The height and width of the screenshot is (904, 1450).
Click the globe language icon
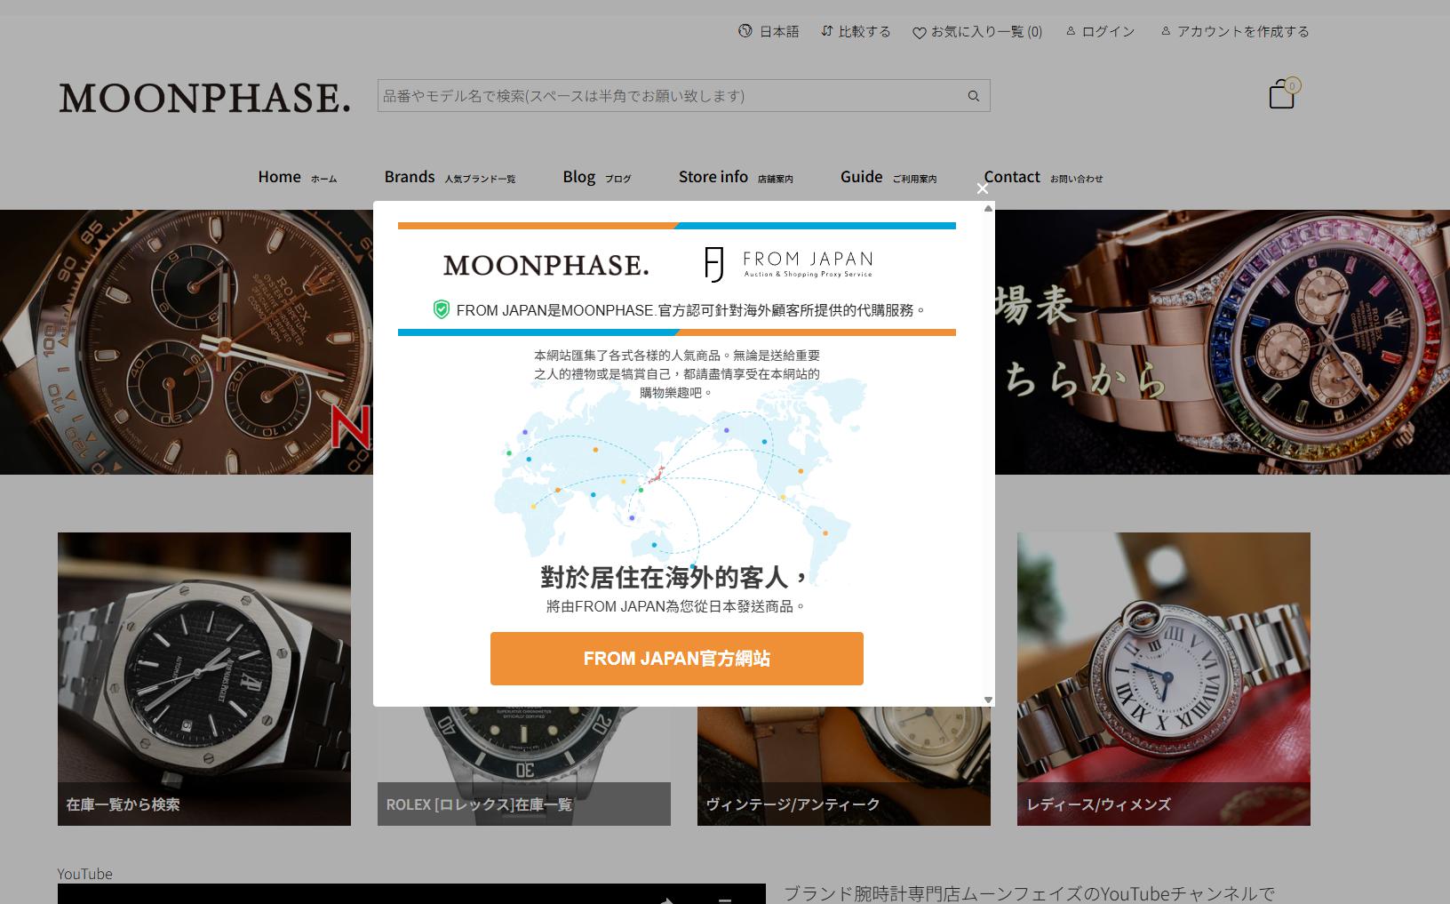coord(745,31)
